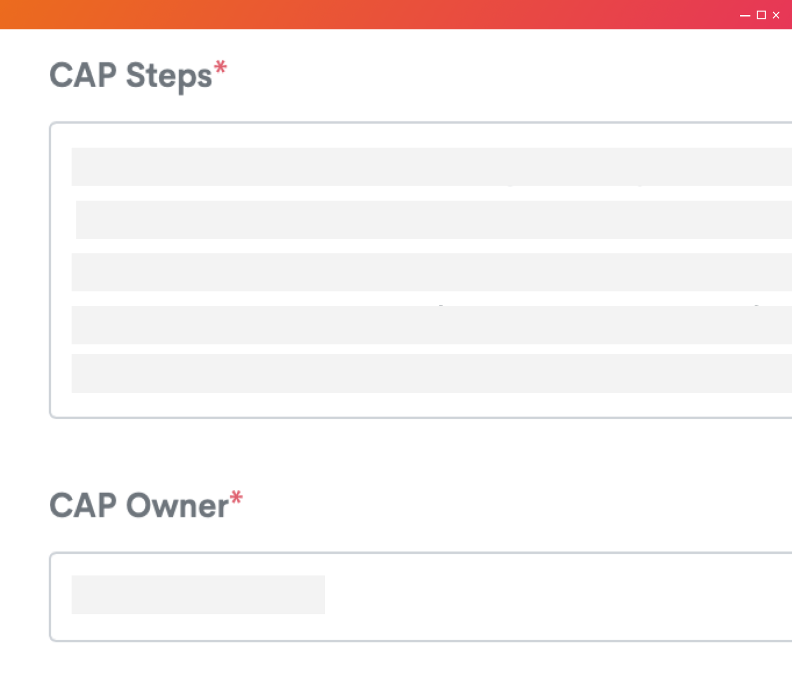Screen dimensions: 792x679
Task: Click the gray placeholder value in CAP Owner
Action: click(198, 594)
